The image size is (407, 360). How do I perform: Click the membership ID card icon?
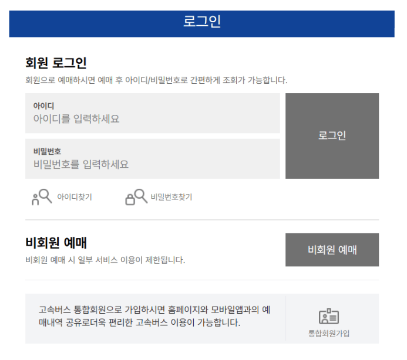(329, 316)
